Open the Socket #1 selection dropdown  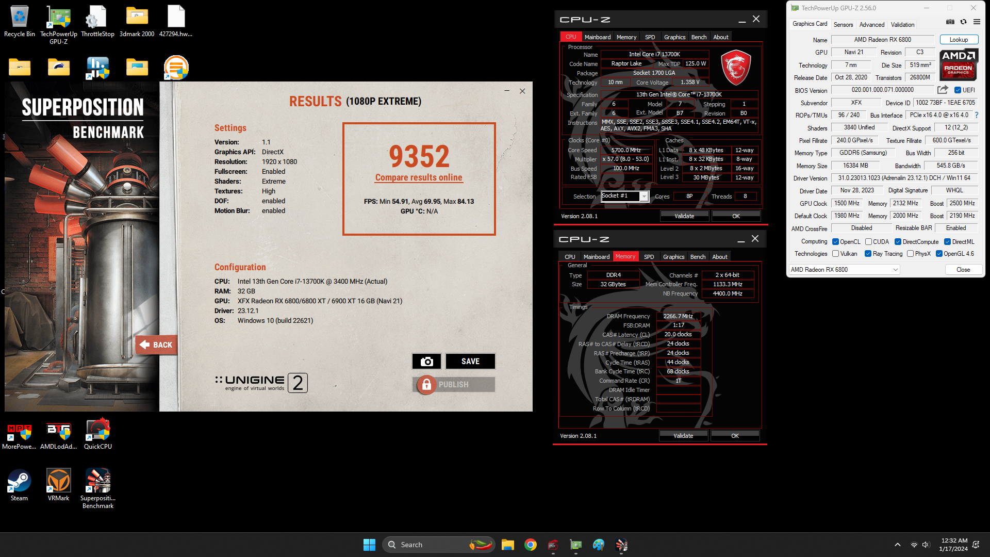[x=625, y=196]
